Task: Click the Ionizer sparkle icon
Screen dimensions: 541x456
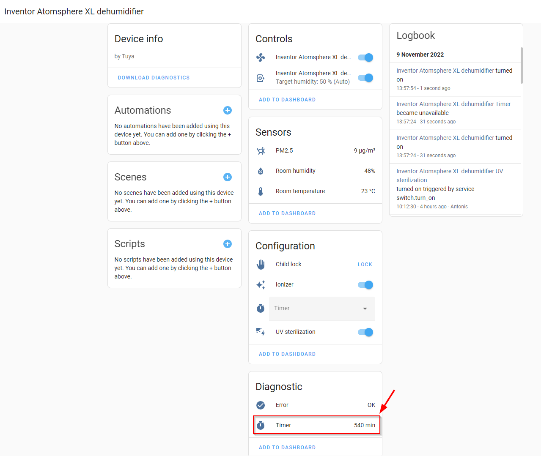Action: 261,284
